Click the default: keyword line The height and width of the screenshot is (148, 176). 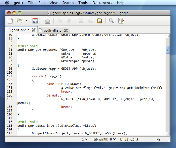tap(54, 95)
